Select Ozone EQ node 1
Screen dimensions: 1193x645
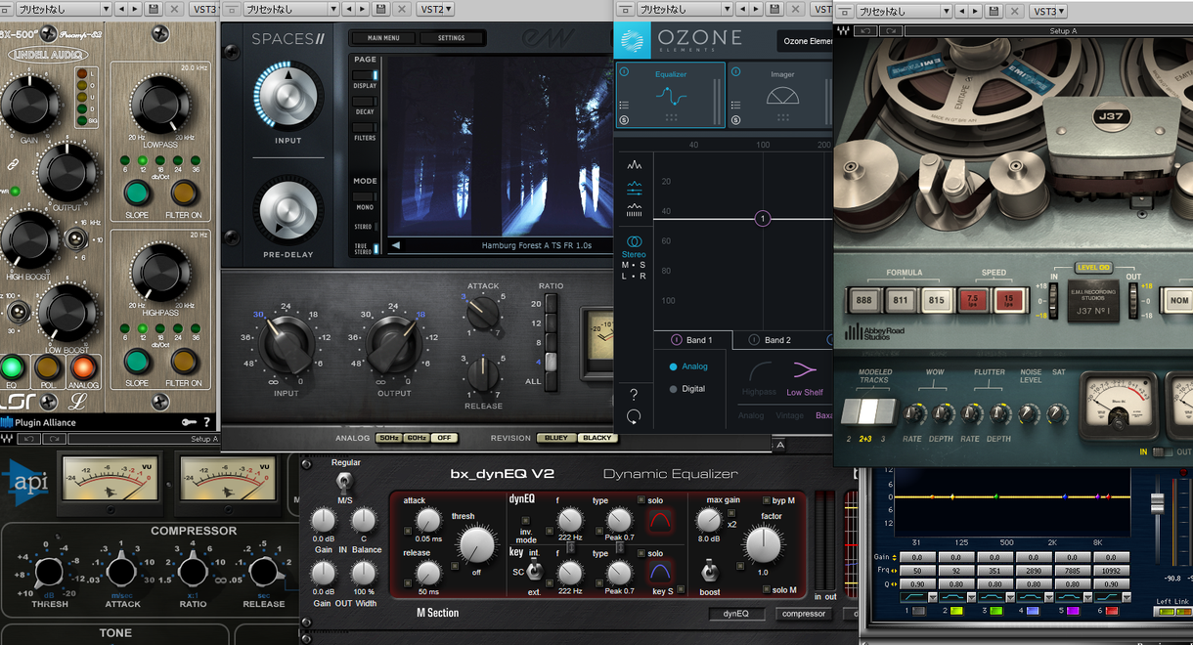point(763,219)
